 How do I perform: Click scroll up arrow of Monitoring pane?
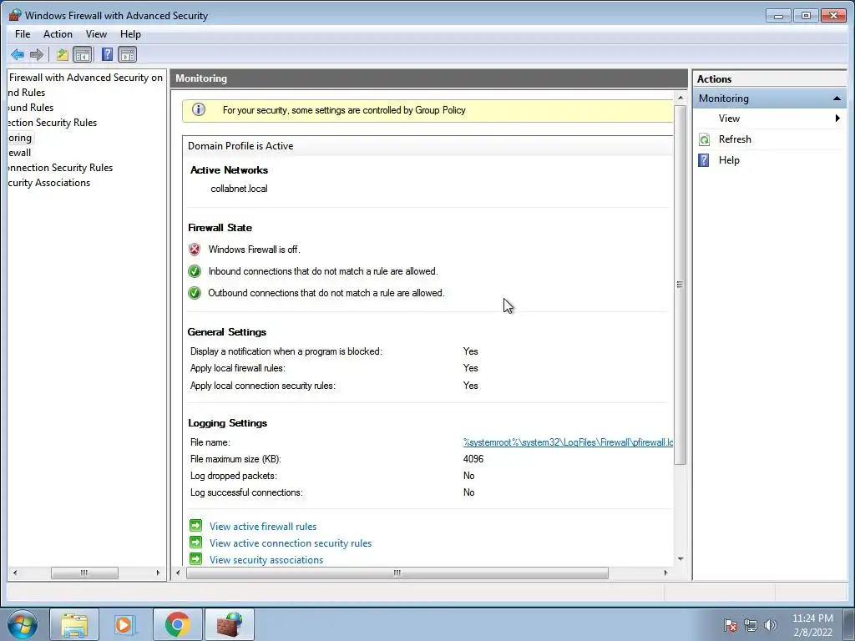click(x=680, y=98)
